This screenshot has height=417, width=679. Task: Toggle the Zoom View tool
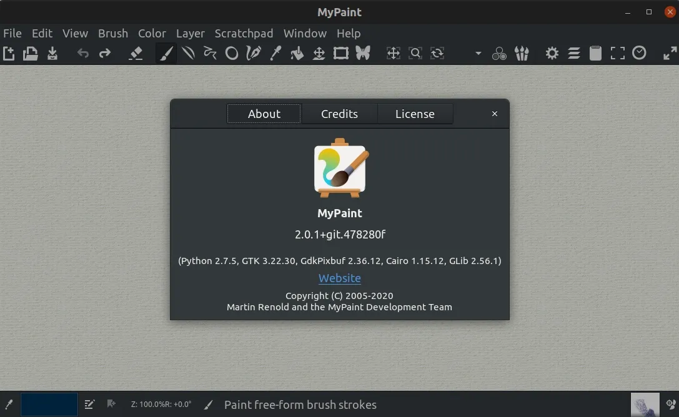[x=415, y=53]
